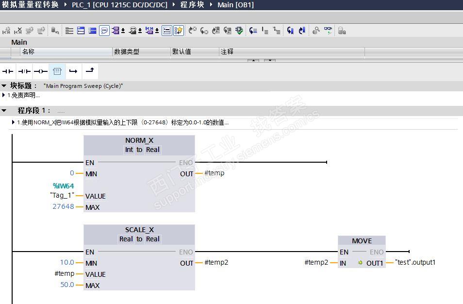Select the MOVE instruction box title
Image resolution: width=463 pixels, height=304 pixels.
click(362, 241)
